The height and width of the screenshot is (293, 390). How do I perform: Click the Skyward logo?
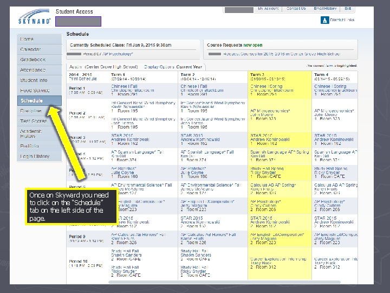coord(34,17)
